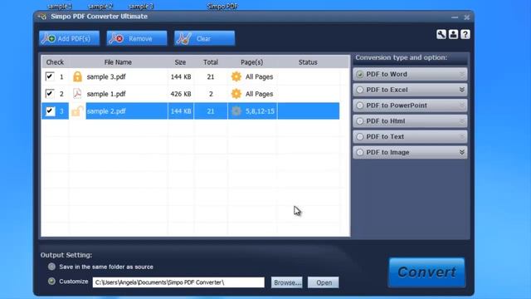Expand the PDF to PowerPoint options chevron
531x299 pixels.
click(462, 105)
